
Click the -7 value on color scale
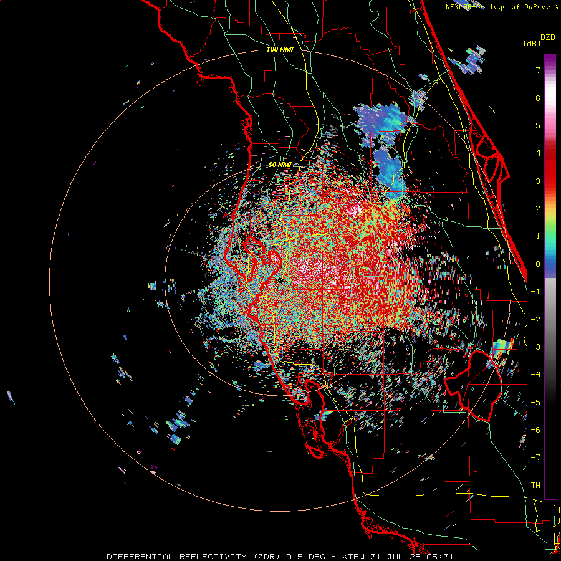pyautogui.click(x=535, y=458)
